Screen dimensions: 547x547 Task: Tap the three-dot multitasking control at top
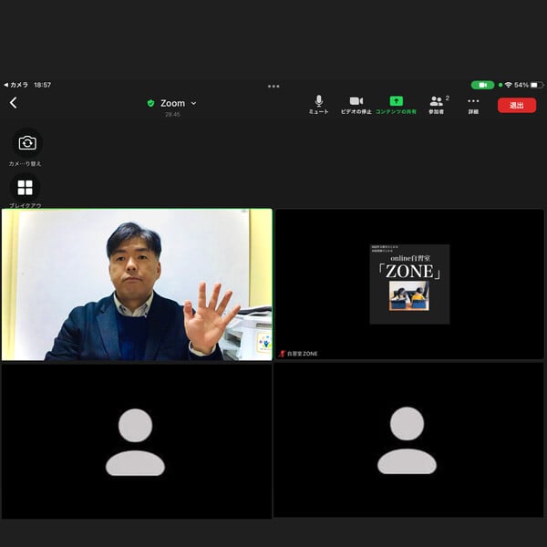[273, 87]
